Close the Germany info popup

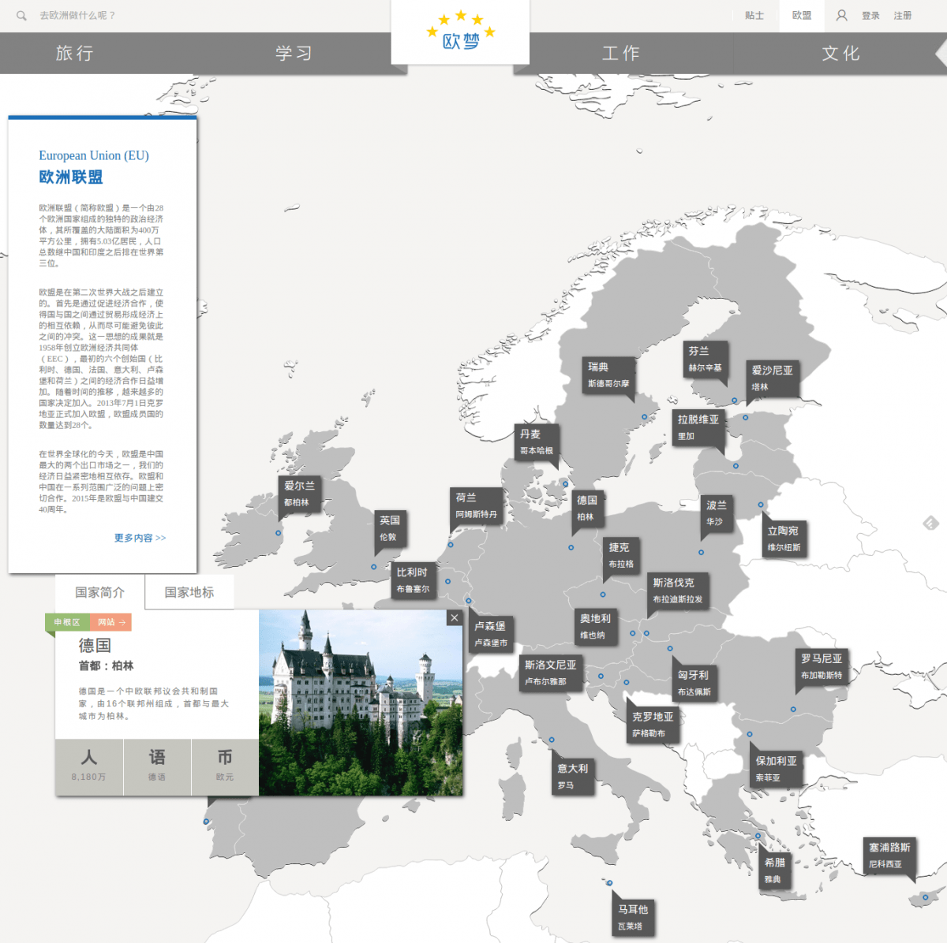tap(454, 618)
